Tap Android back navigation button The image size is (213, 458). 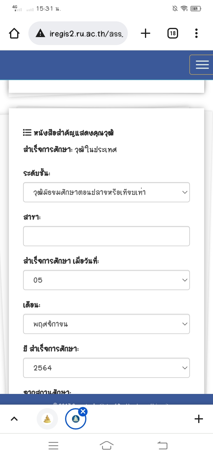pos(162,446)
